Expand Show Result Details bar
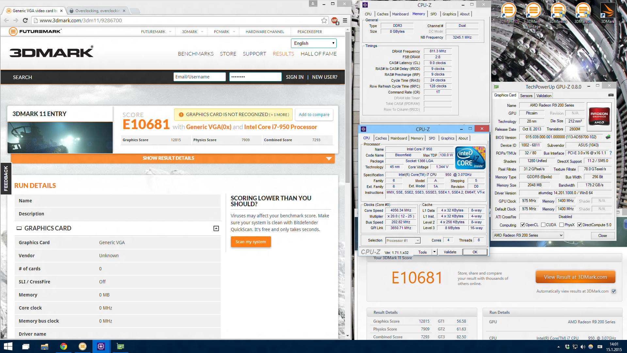 (172, 158)
